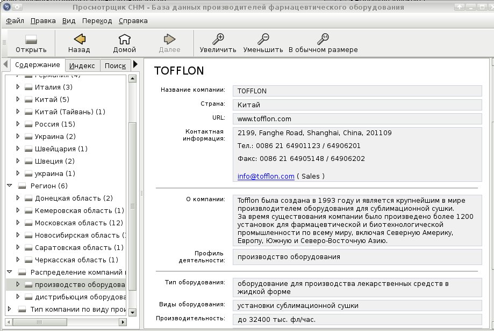Select the Новосибирская область item
Viewport: 494px width, 331px height.
[x=80, y=236]
